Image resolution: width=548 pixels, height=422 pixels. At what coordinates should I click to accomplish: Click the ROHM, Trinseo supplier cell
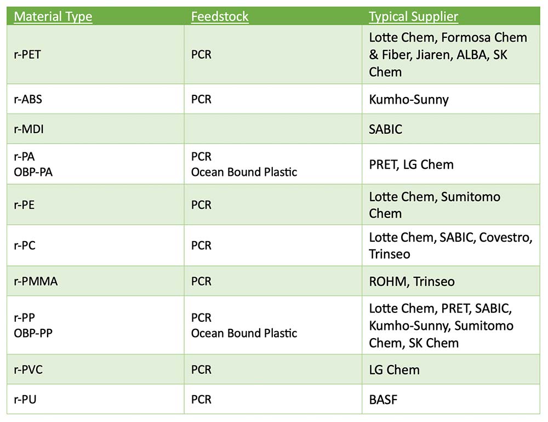pos(451,281)
